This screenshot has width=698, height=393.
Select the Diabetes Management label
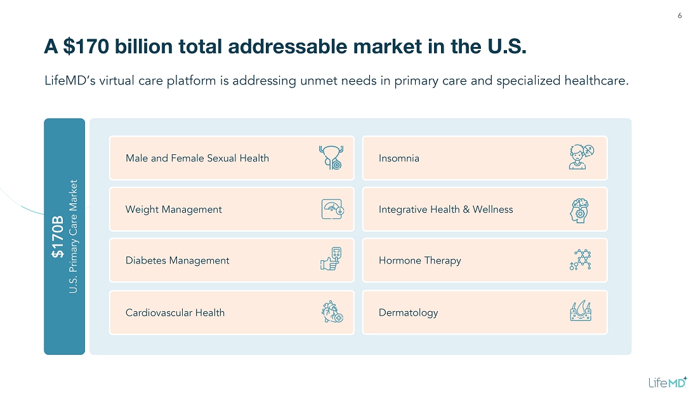(178, 260)
